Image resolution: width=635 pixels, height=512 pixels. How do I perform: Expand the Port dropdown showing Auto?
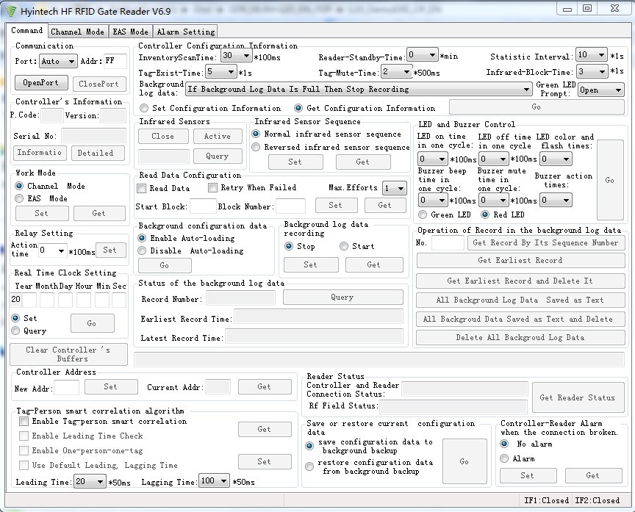(58, 61)
